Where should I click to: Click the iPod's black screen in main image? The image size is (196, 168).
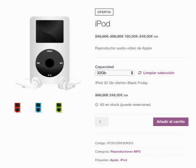(50, 31)
